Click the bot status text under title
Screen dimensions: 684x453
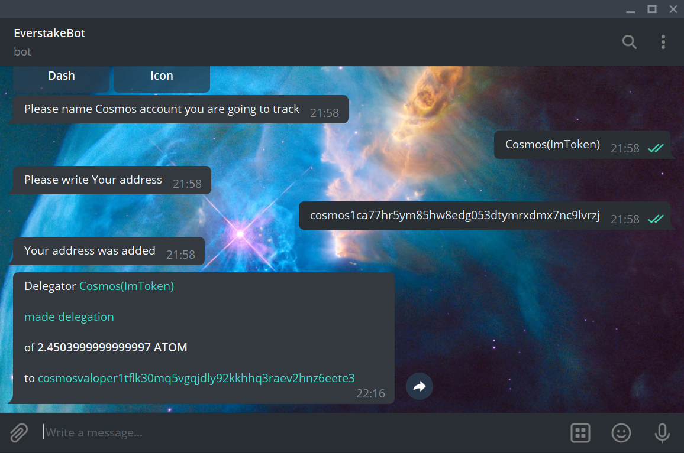pyautogui.click(x=22, y=52)
